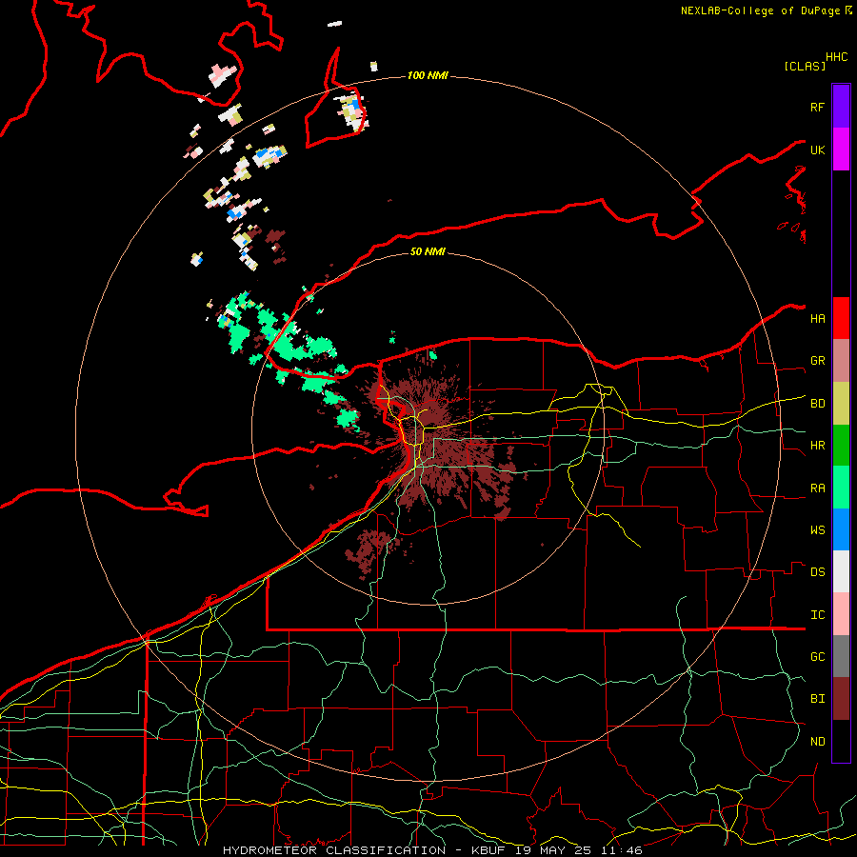857x857 pixels.
Task: Click the magenta UK color swatch
Action: click(x=841, y=149)
